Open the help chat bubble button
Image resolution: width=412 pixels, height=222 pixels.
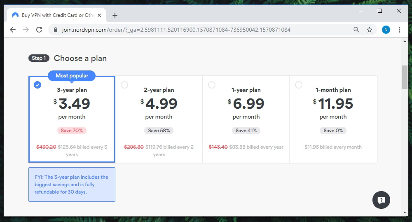pos(381,200)
